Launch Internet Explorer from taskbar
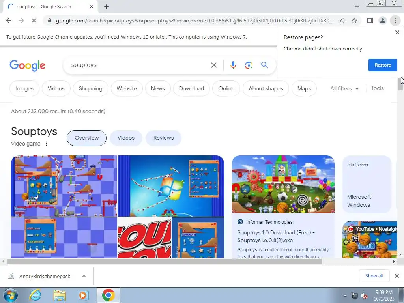The height and width of the screenshot is (303, 404). pos(36,295)
